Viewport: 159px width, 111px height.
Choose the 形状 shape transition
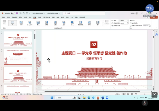pos(89,23)
